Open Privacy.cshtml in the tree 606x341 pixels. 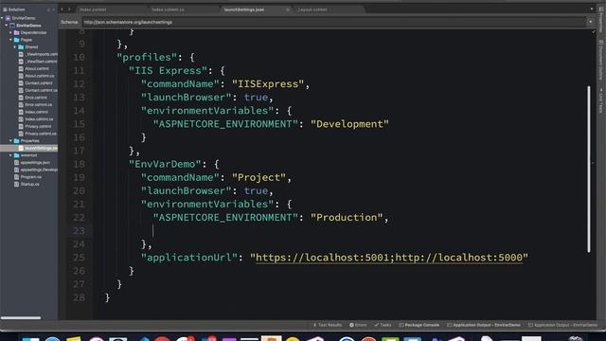(38, 126)
